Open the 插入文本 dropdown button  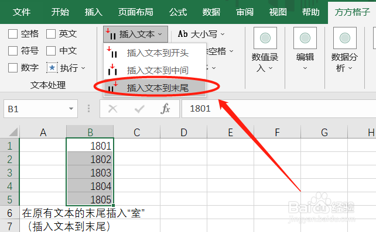coord(135,34)
